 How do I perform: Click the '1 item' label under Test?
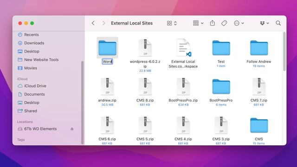click(221, 66)
